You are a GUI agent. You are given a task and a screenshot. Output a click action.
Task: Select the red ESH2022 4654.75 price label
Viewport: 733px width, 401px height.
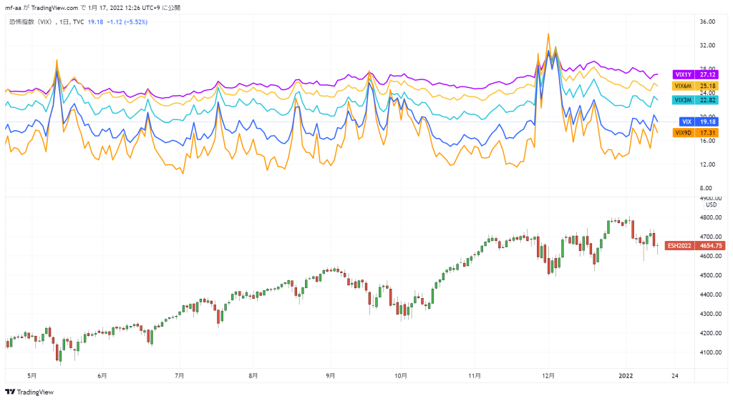695,246
